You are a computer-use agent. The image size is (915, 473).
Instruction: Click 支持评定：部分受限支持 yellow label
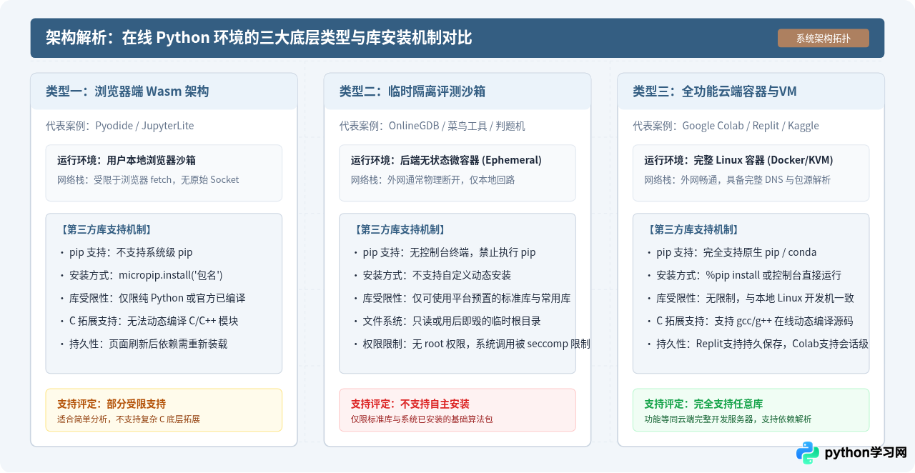click(112, 404)
